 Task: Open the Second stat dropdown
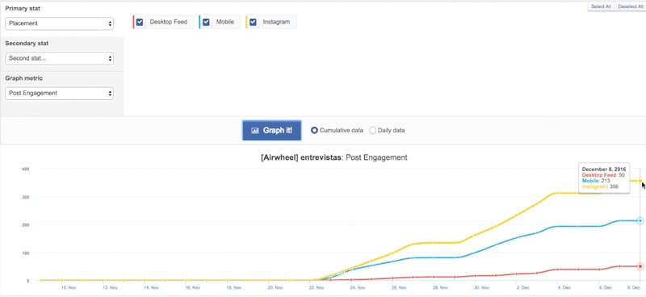click(x=59, y=58)
